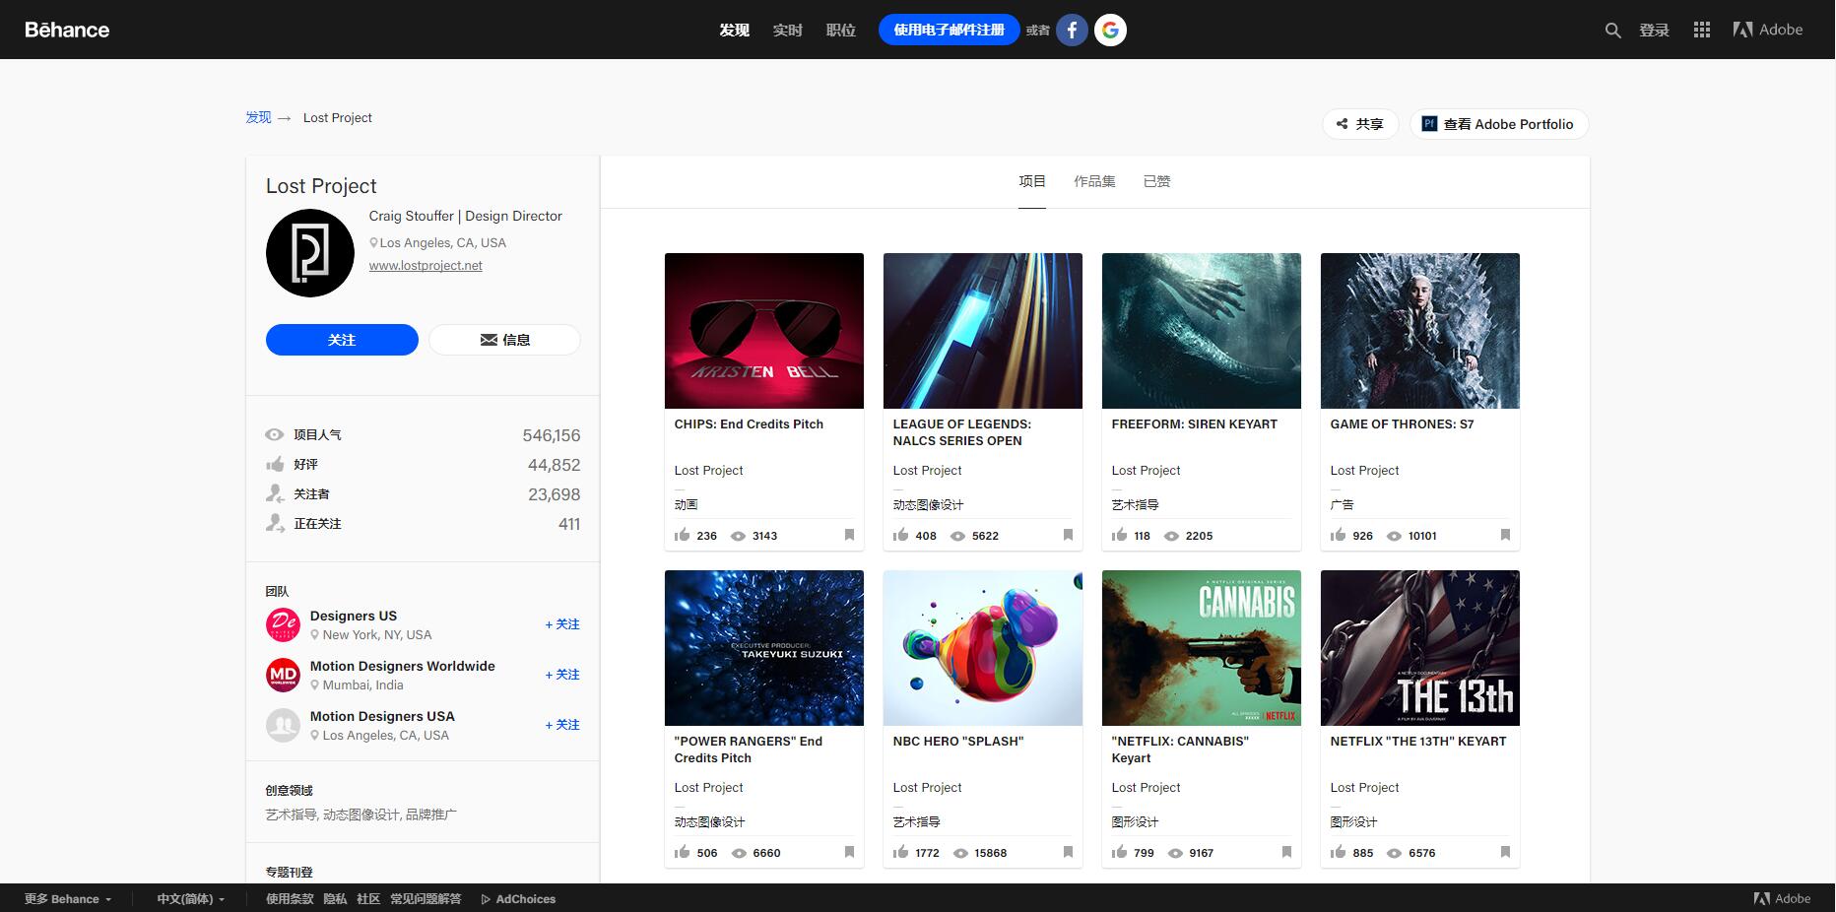Open the 隐私 footer link
This screenshot has width=1836, height=912.
(335, 899)
